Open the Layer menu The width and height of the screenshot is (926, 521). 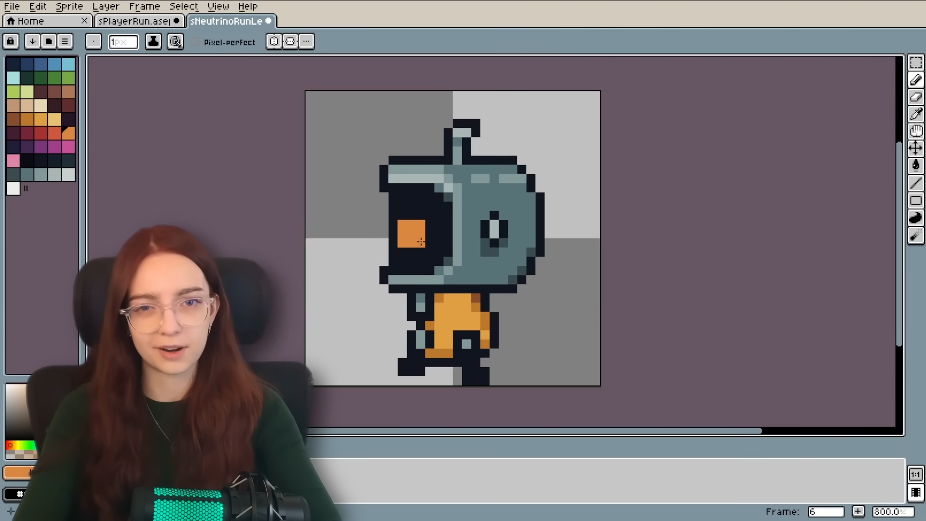[x=106, y=6]
